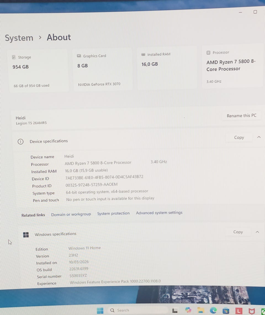This screenshot has width=265, height=315.
Task: Click the Installed RAM icon
Action: point(143,54)
